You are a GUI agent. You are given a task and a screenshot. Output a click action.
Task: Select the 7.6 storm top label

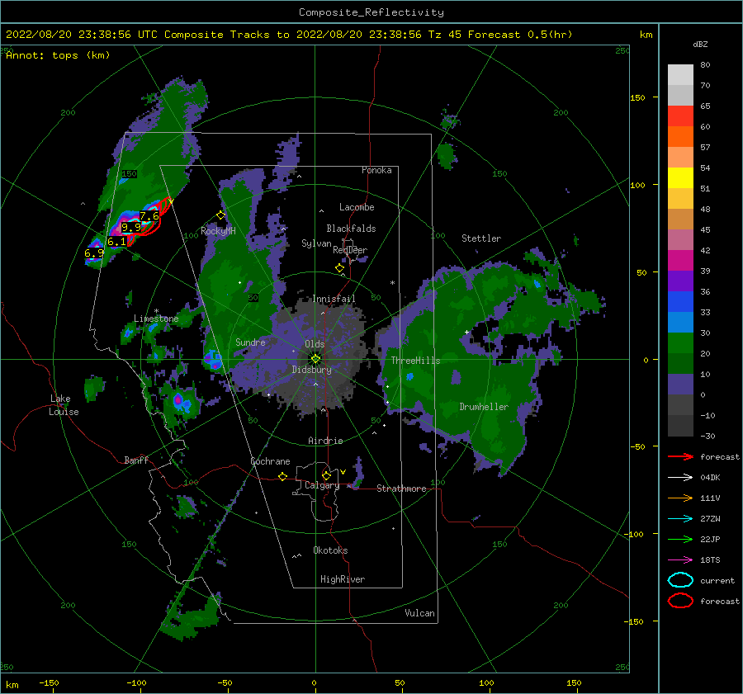click(x=149, y=216)
